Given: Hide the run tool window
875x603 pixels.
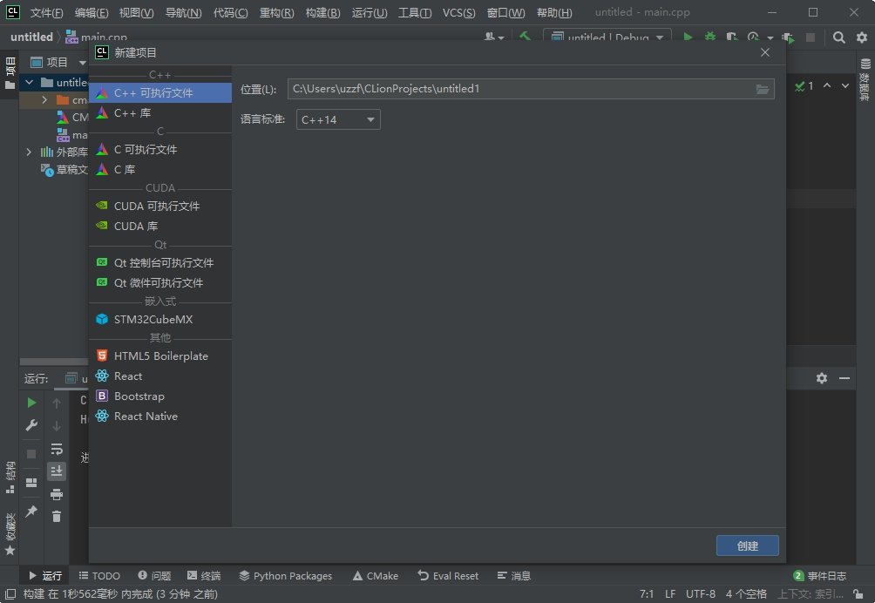Looking at the screenshot, I should [x=844, y=378].
